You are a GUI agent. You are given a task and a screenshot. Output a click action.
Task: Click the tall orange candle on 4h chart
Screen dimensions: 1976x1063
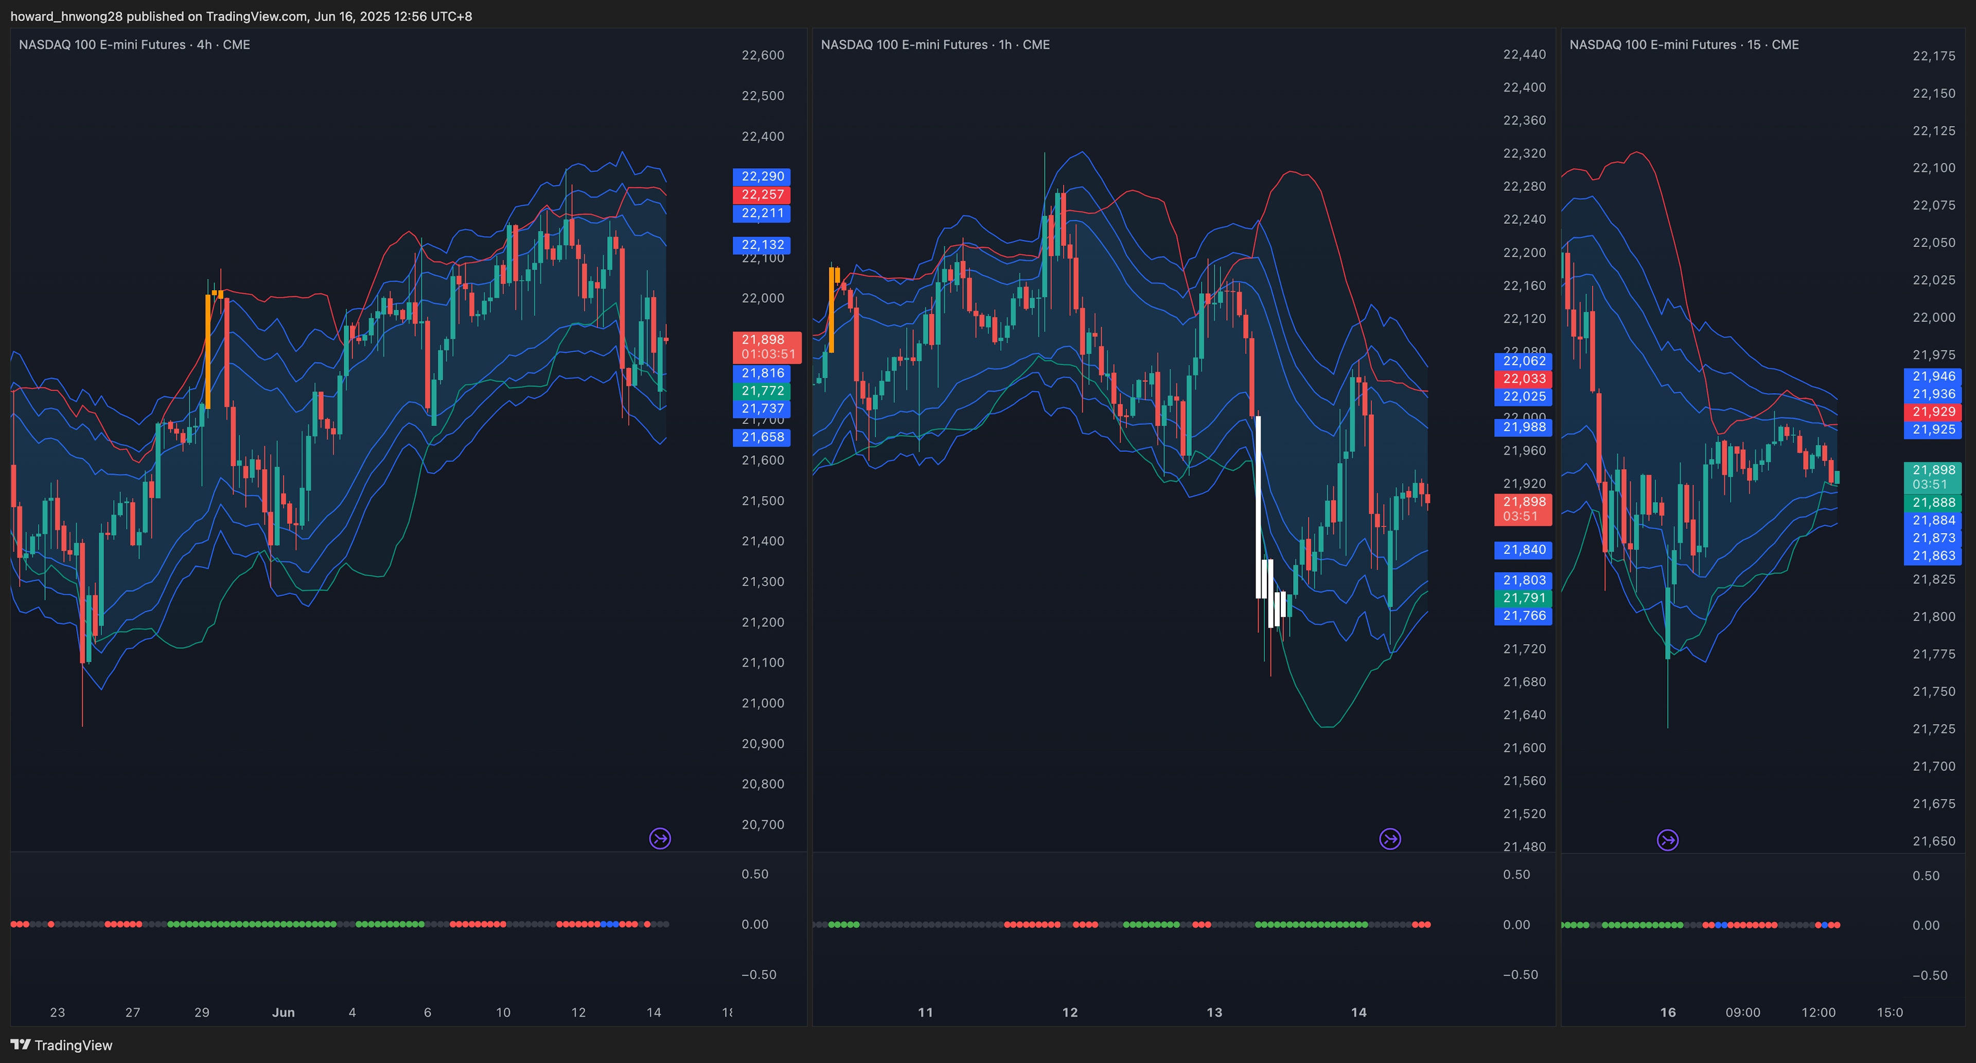coord(208,353)
